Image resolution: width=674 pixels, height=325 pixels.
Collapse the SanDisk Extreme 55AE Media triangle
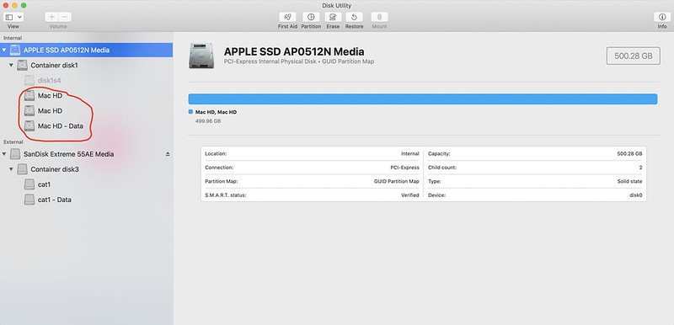click(4, 154)
